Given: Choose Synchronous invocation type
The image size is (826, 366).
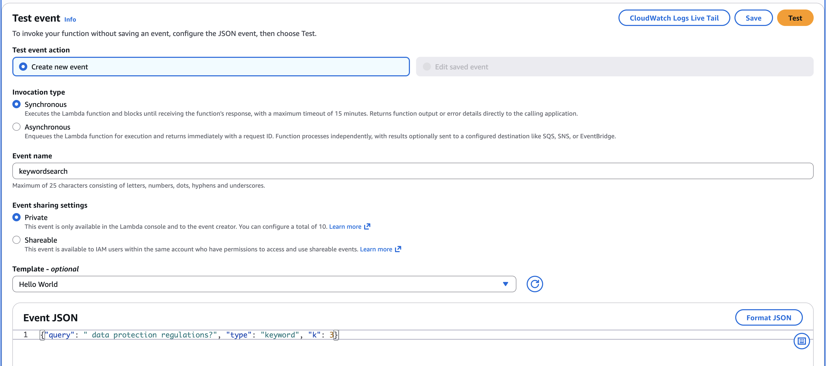Looking at the screenshot, I should point(16,104).
